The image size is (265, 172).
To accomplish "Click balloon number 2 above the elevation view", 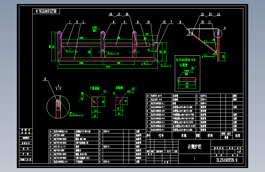I will click(77, 22).
